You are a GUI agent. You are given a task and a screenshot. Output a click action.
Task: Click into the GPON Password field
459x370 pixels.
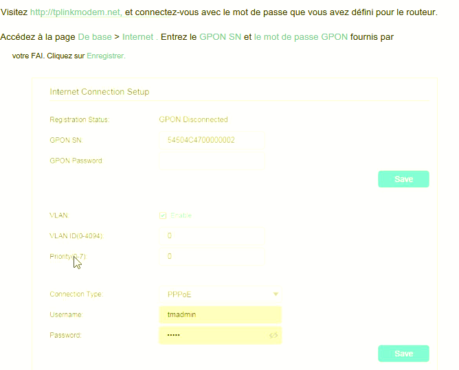(212, 161)
